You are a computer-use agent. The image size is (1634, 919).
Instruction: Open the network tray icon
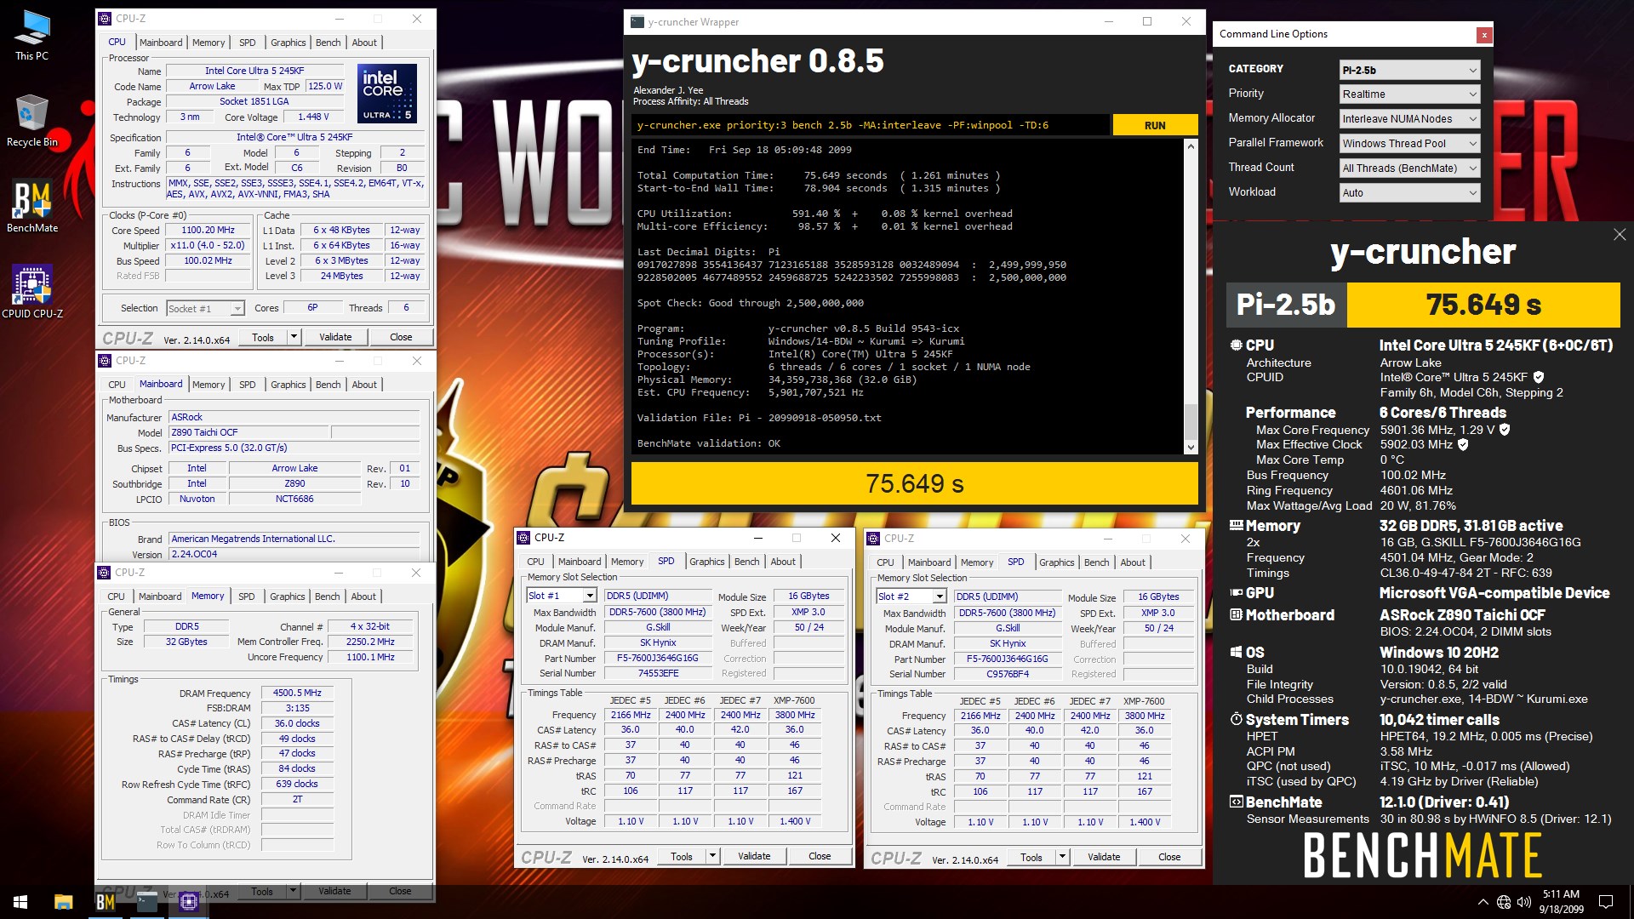1504,902
